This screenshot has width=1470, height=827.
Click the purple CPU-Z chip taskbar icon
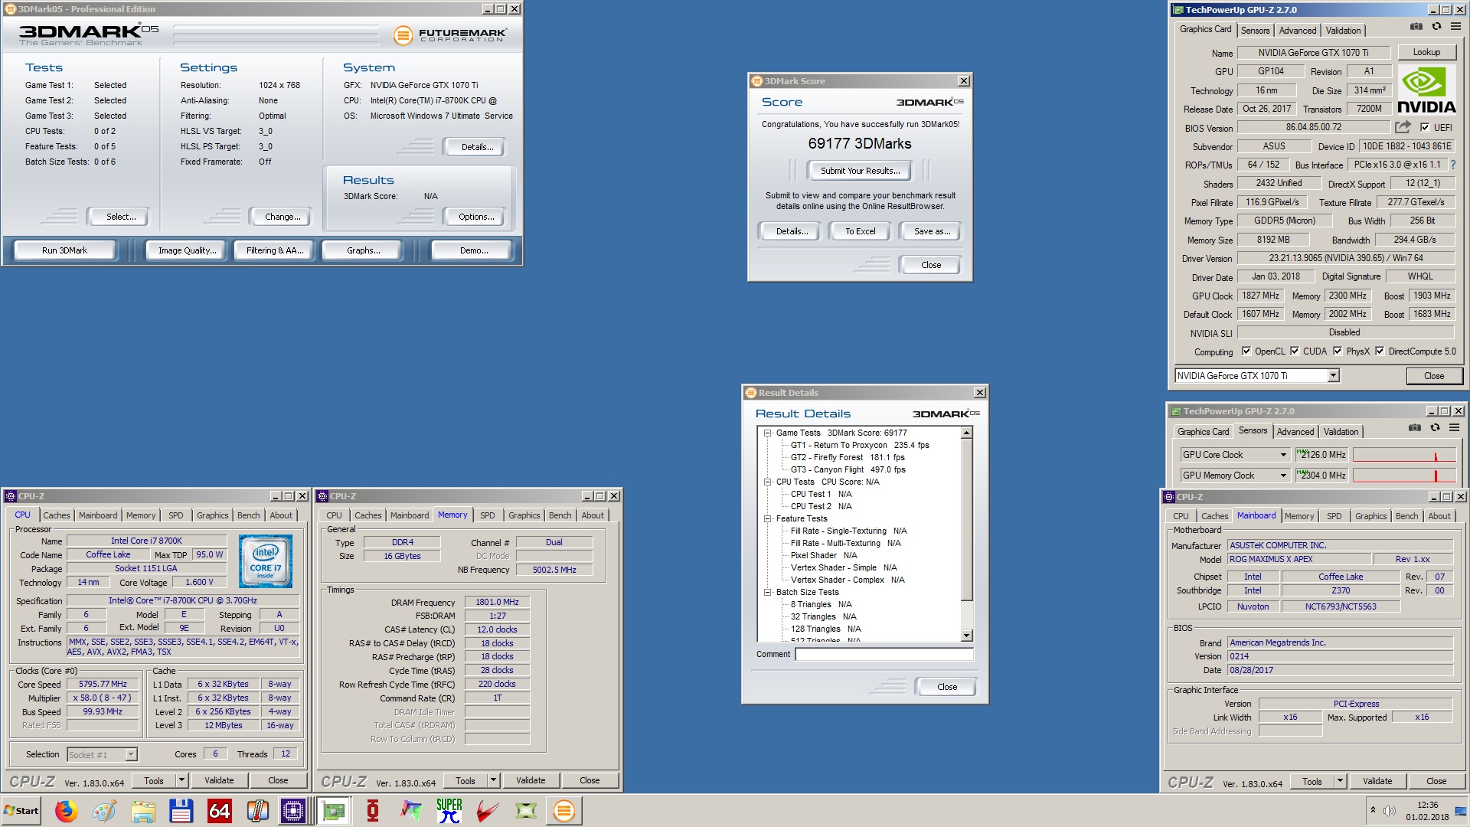(x=293, y=810)
